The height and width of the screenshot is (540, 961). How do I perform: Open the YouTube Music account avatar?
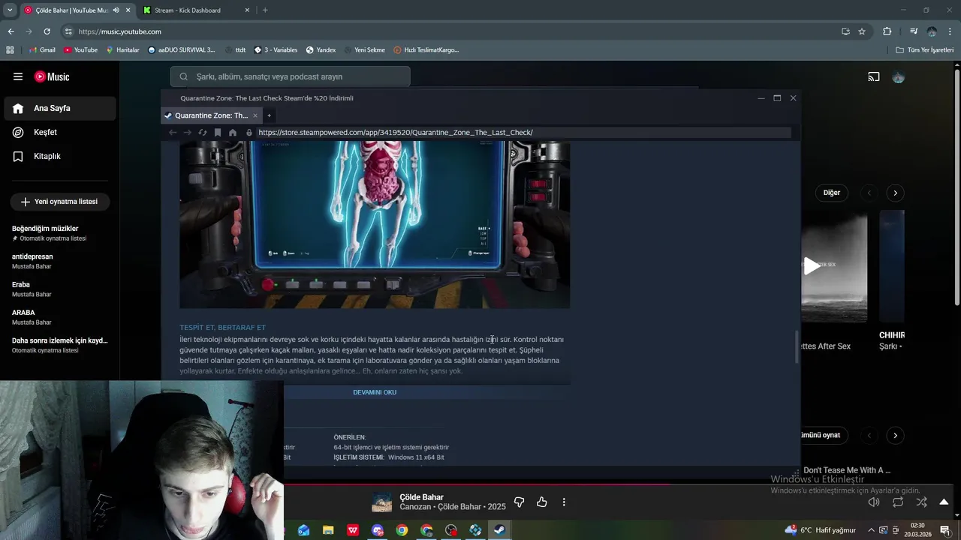[x=899, y=76]
